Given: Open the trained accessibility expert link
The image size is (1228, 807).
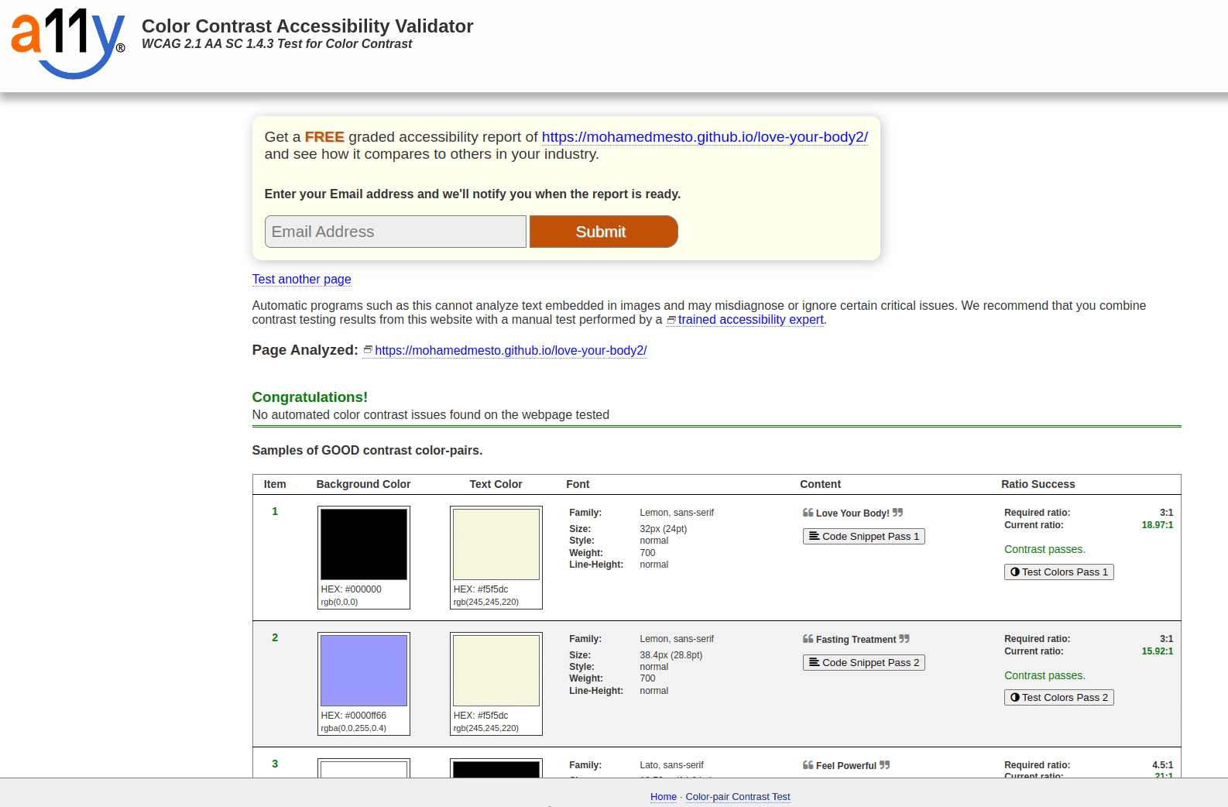Looking at the screenshot, I should pyautogui.click(x=751, y=320).
